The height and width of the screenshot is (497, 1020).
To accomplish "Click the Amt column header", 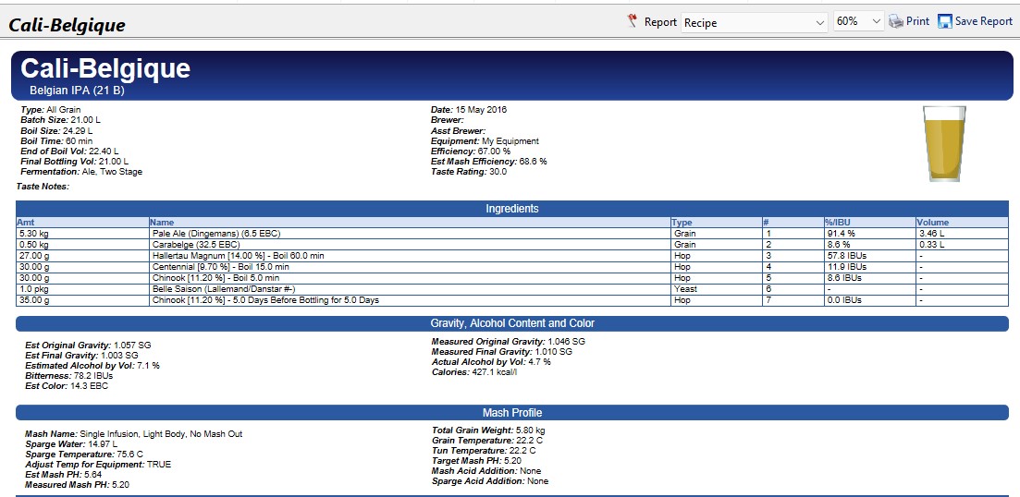I will pyautogui.click(x=26, y=223).
